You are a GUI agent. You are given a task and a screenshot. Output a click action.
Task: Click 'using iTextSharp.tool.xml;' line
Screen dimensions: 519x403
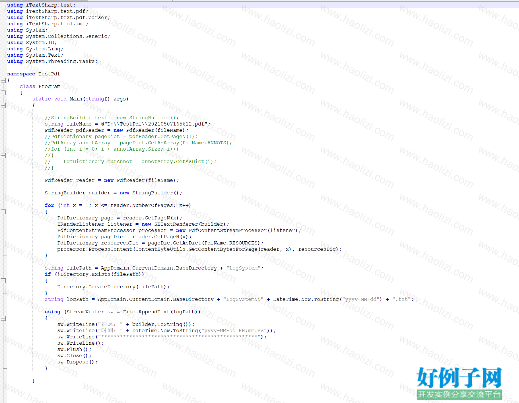click(x=48, y=24)
